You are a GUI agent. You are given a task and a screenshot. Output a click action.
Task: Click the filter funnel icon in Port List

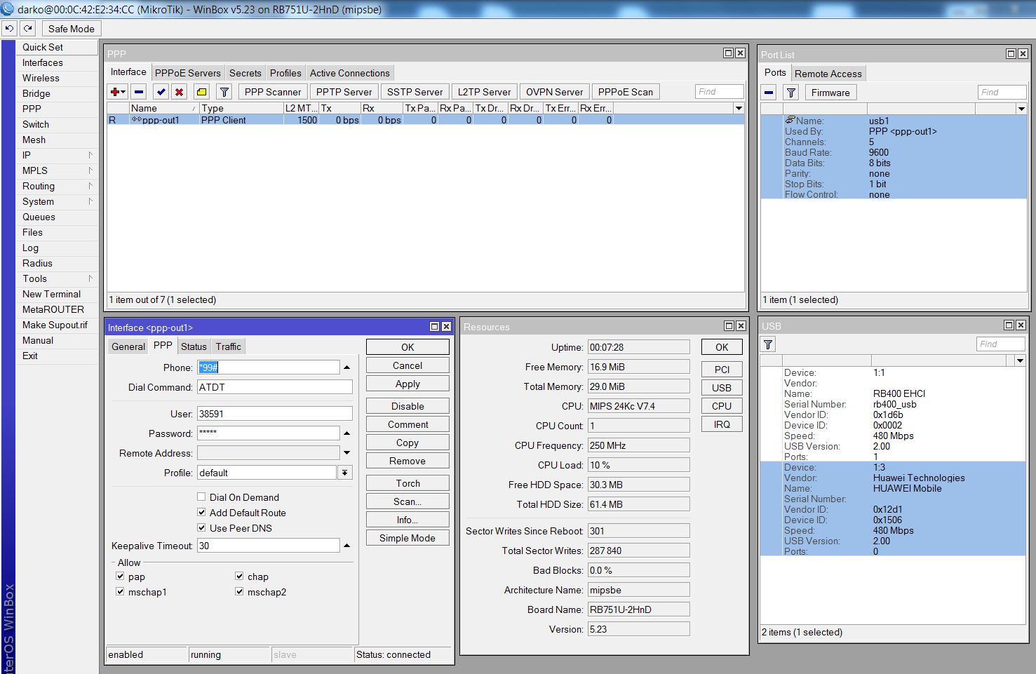click(x=791, y=92)
